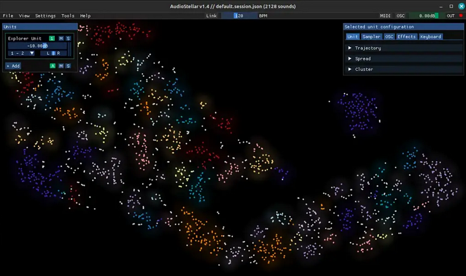Image resolution: width=466 pixels, height=276 pixels.
Task: Switch to the OSC tab in unit configuration
Action: (389, 37)
